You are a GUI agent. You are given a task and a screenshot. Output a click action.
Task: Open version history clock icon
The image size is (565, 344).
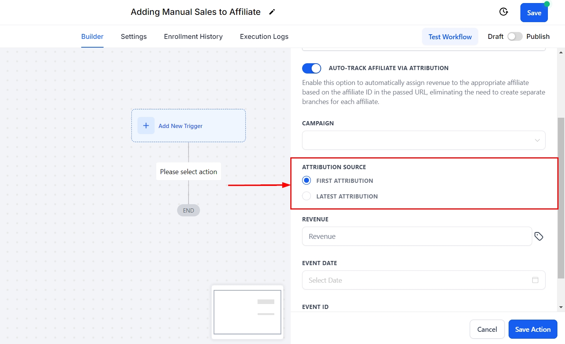pos(504,12)
